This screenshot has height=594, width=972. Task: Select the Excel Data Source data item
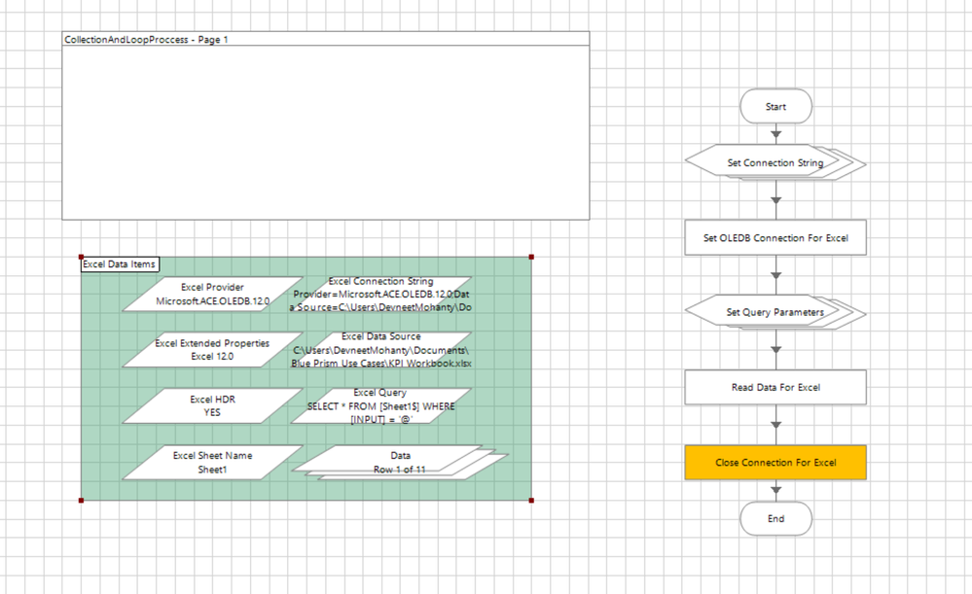click(x=381, y=350)
